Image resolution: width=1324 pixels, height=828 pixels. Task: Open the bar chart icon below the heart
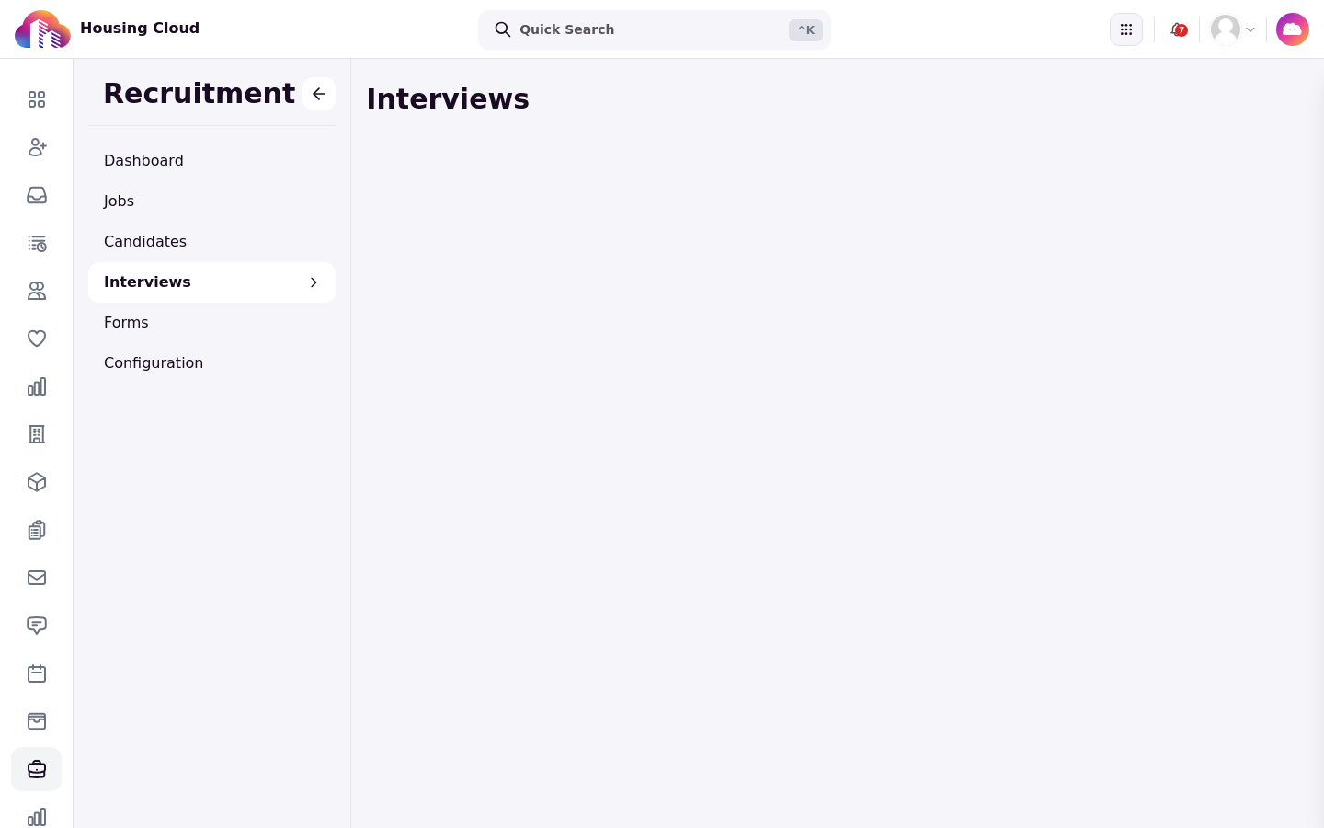pyautogui.click(x=37, y=386)
